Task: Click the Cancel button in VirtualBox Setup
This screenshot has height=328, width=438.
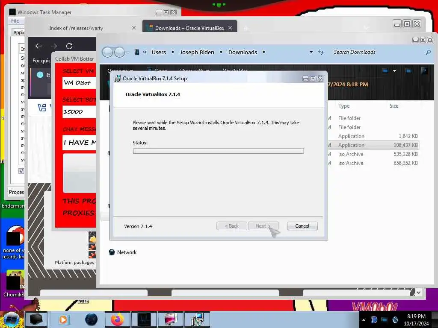Action: coord(302,226)
